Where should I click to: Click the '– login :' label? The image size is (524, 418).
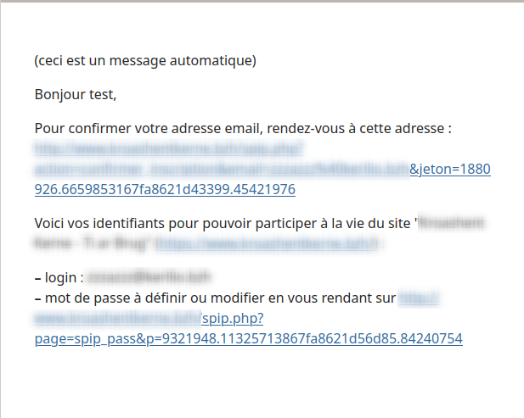click(59, 277)
